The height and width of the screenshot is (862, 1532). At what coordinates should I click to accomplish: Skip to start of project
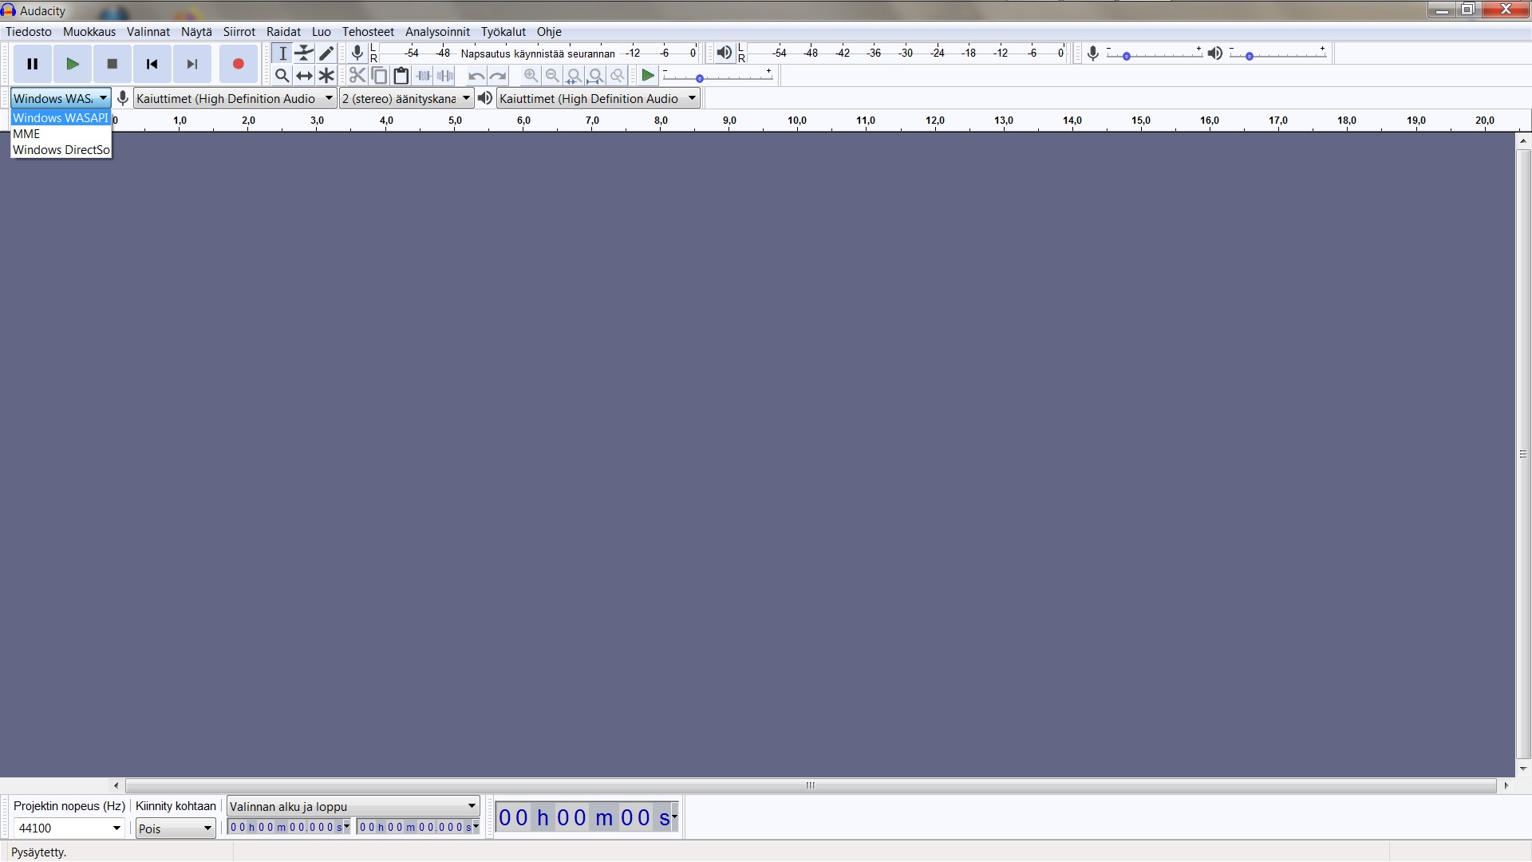tap(152, 64)
